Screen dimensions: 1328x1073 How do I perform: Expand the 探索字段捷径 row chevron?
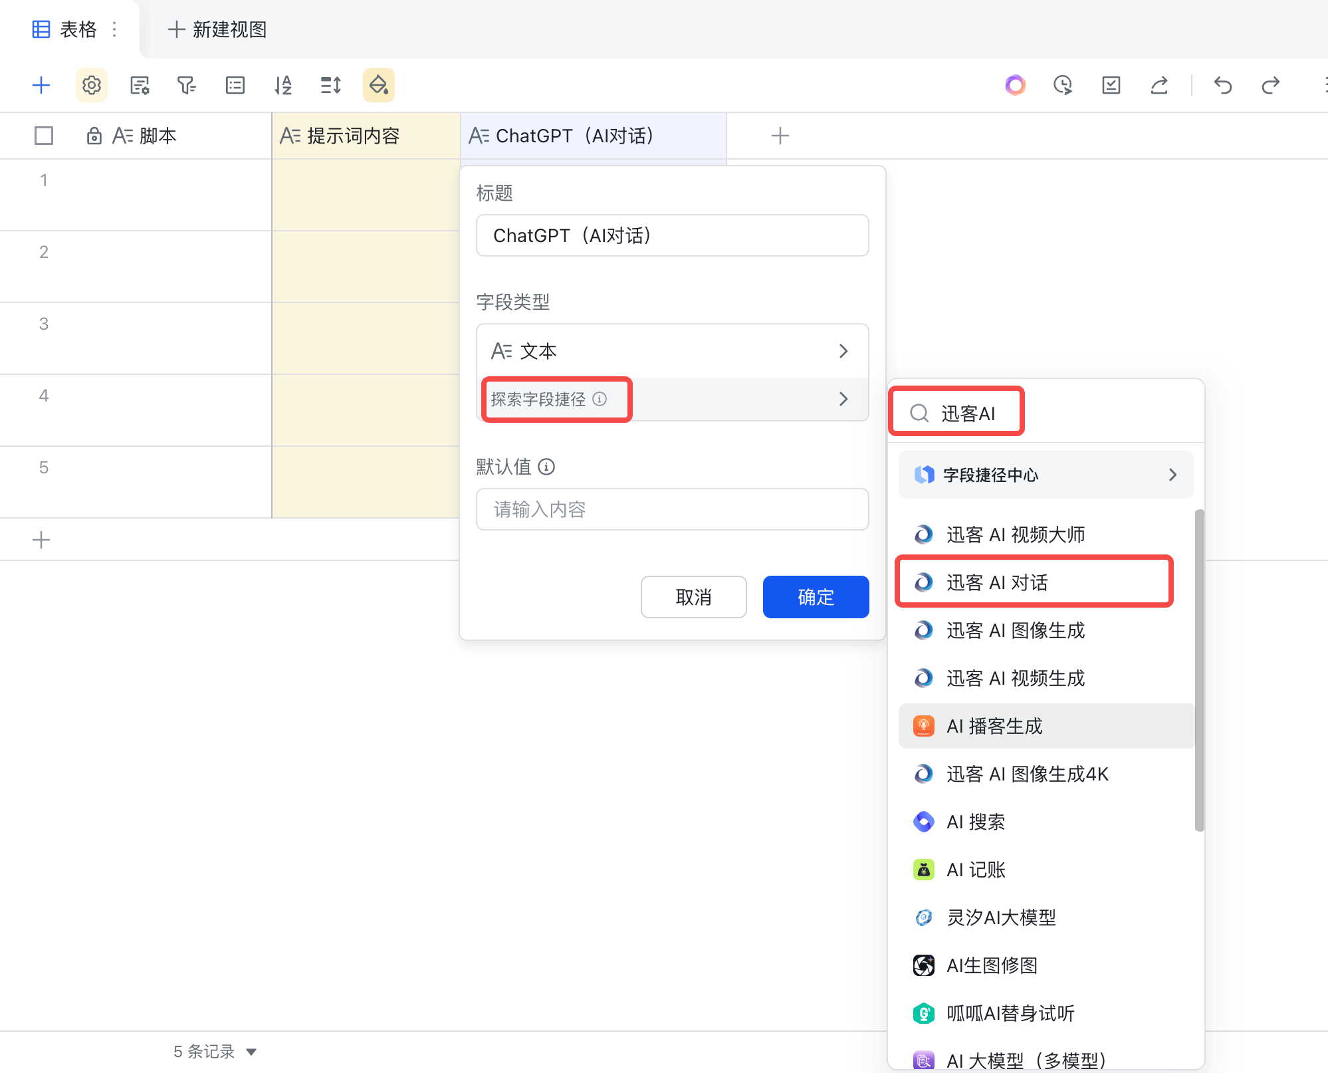tap(843, 399)
